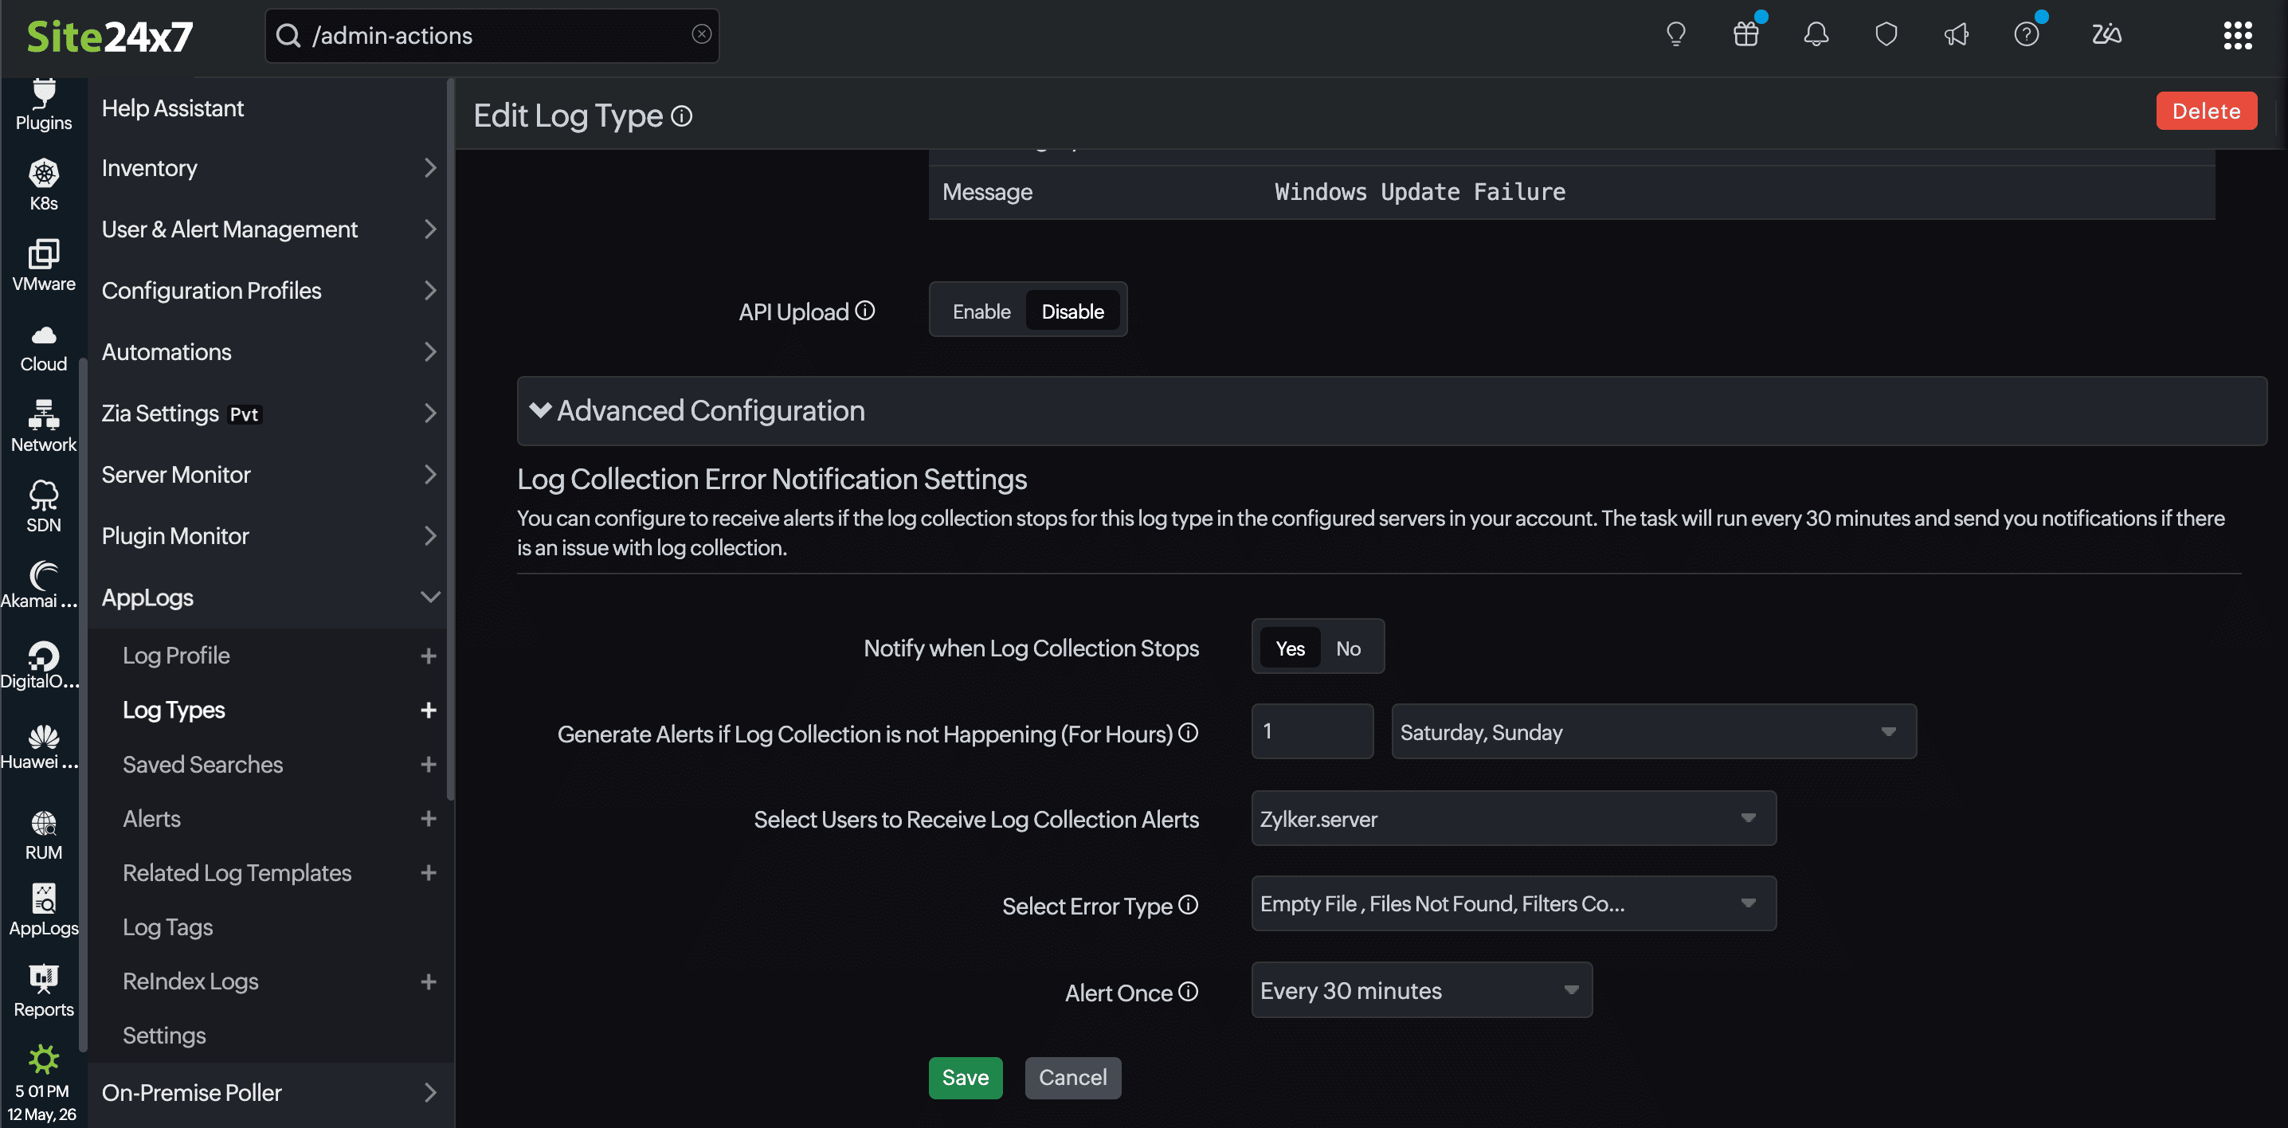This screenshot has width=2288, height=1128.
Task: Open the Plugins sidebar icon
Action: (44, 106)
